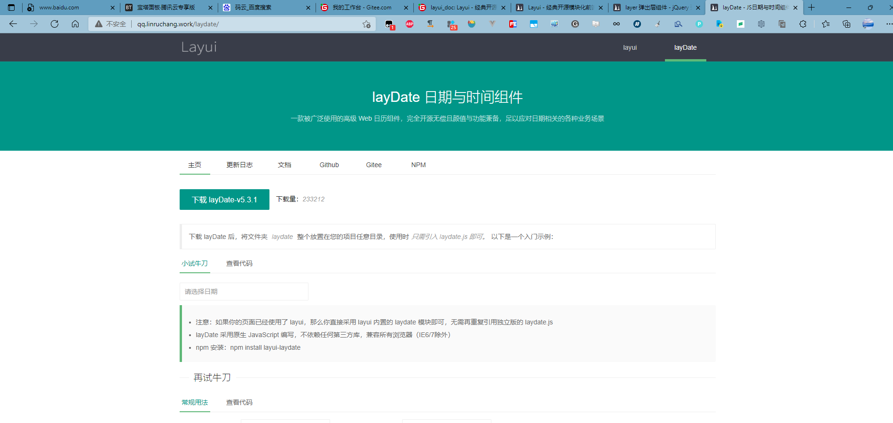Image resolution: width=893 pixels, height=423 pixels.
Task: Click the extension with red 1 badge
Action: 389,25
